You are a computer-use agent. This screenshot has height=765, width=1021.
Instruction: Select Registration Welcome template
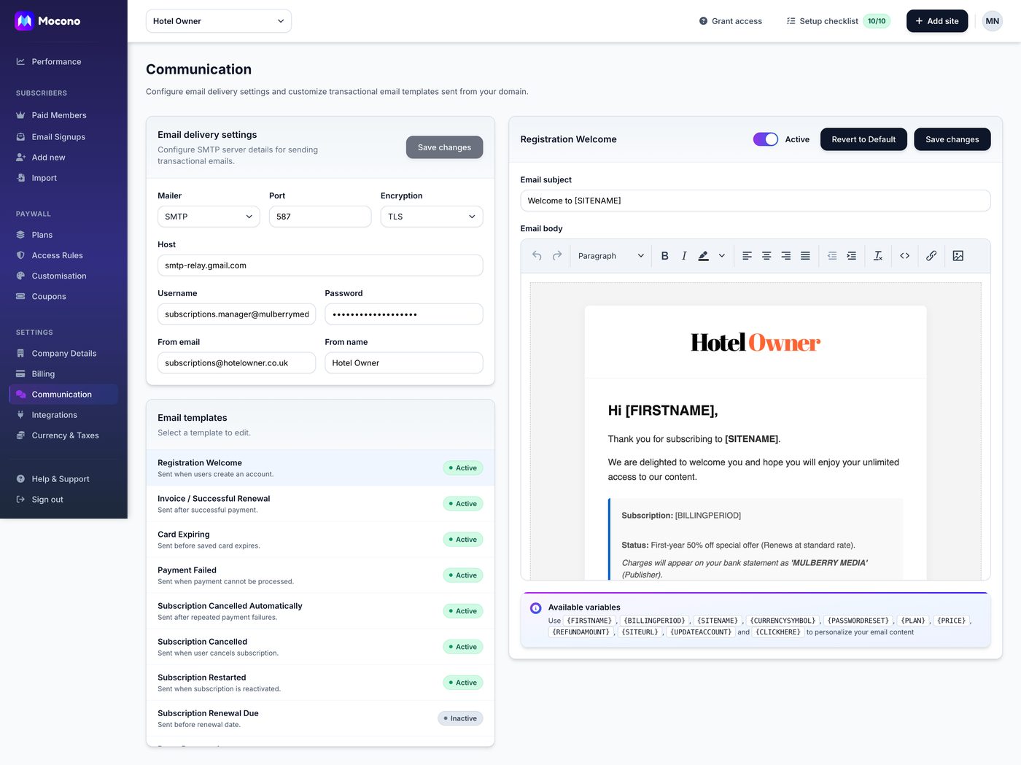tap(320, 468)
